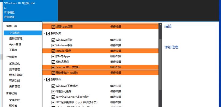Click 等待扫描 status of 传递优化缓存 row
Screen dimensions: 221x107
point(115,91)
